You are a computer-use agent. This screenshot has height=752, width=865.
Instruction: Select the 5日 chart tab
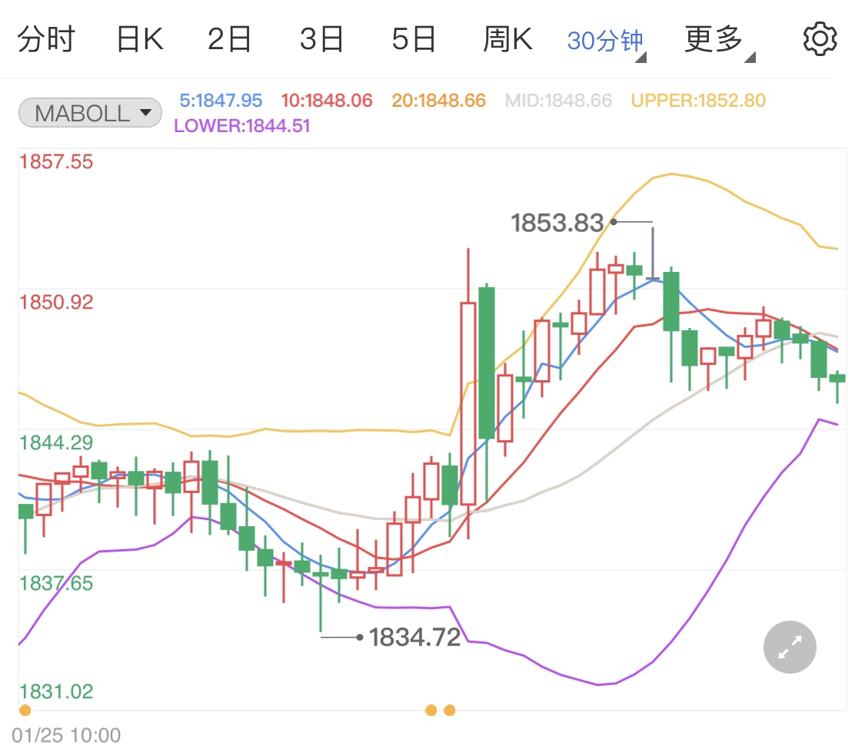tap(414, 39)
